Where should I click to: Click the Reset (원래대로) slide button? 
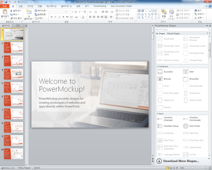(40, 15)
